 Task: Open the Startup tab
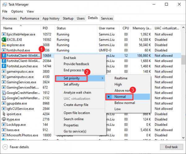pos(68,19)
